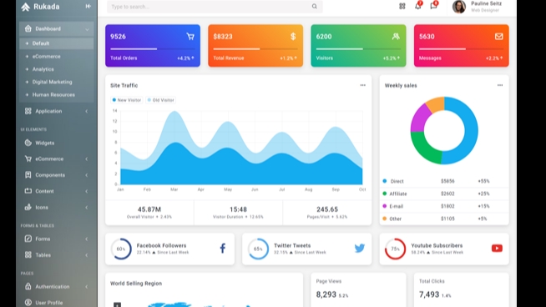Click the Rukada logo icon

pyautogui.click(x=25, y=7)
